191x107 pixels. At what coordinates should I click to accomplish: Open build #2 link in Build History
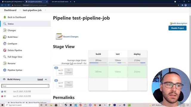click(x=5, y=91)
